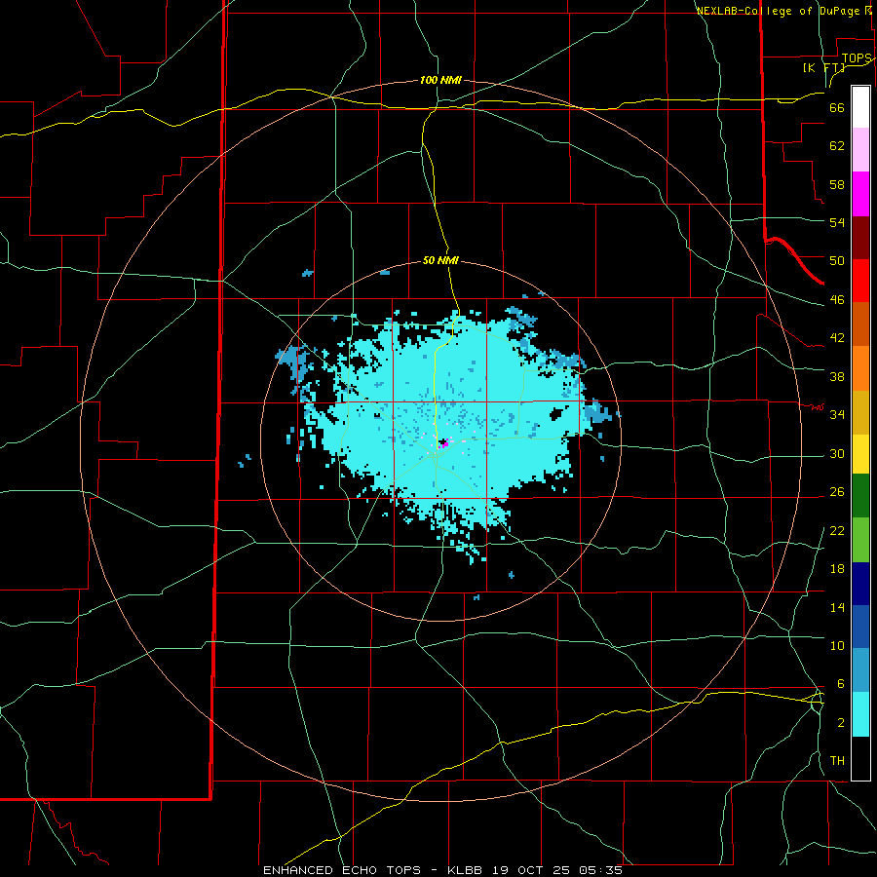Screen dimensions: 877x877
Task: Click the magenta radar site marker at center
Action: click(x=443, y=443)
